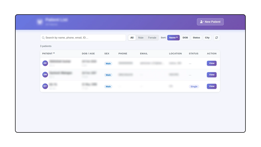Sort patients by Status

(x=196, y=38)
